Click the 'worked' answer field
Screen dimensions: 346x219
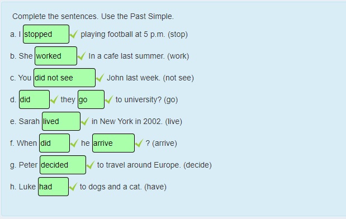(56, 56)
